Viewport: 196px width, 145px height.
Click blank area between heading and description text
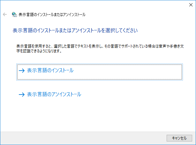pyautogui.click(x=96, y=38)
